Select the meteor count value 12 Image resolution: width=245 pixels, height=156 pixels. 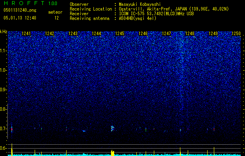click(x=56, y=18)
